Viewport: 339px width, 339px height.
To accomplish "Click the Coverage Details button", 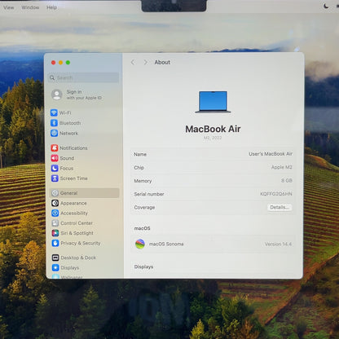I will tap(280, 207).
